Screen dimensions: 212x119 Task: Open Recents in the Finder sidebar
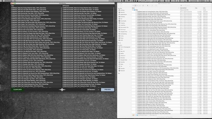(123, 12)
